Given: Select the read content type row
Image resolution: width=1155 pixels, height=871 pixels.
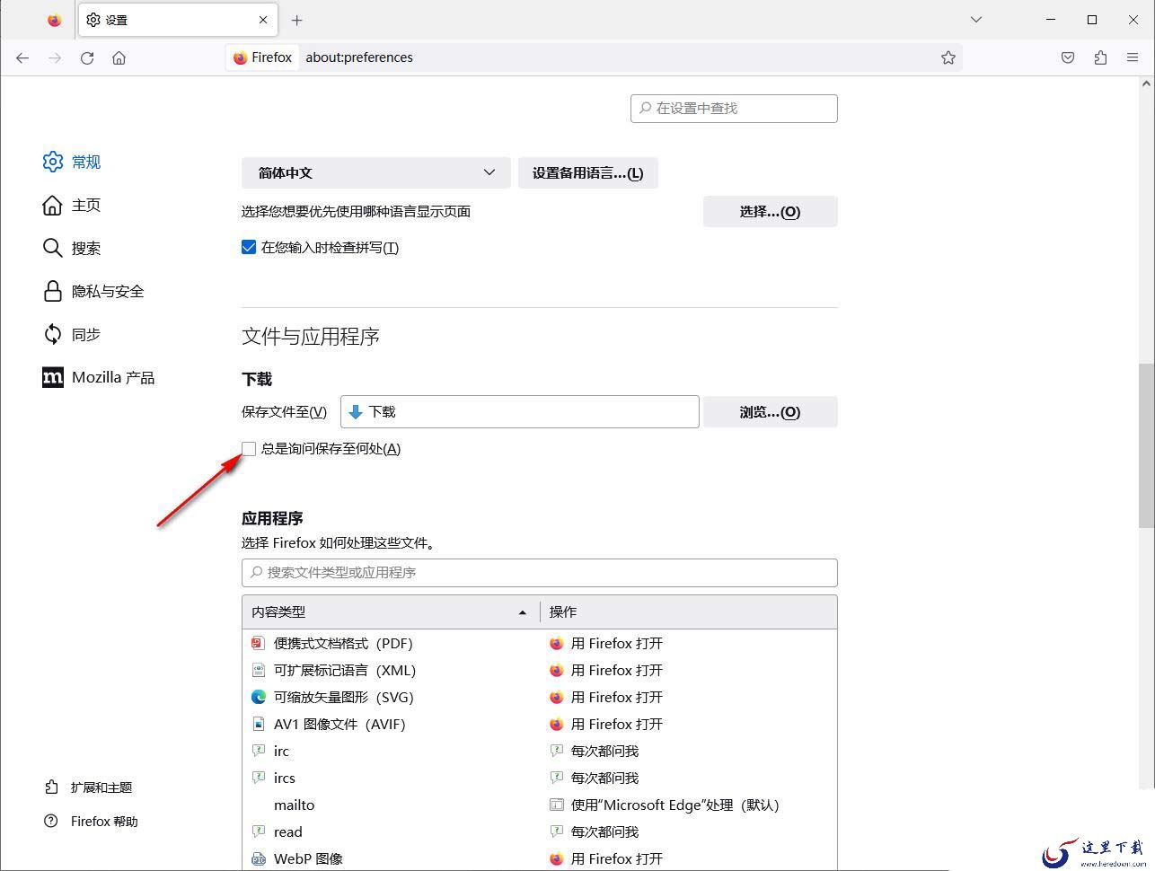Looking at the screenshot, I should [540, 831].
